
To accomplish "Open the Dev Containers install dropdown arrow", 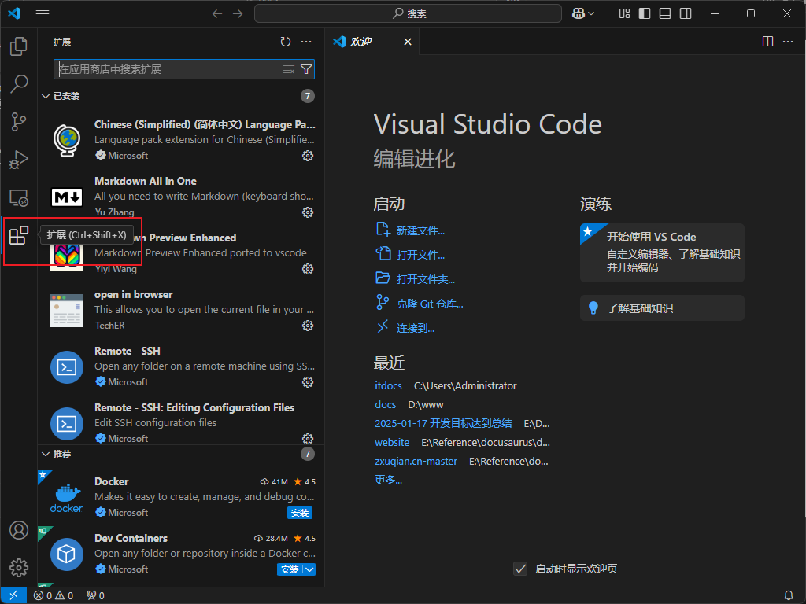I will [309, 569].
